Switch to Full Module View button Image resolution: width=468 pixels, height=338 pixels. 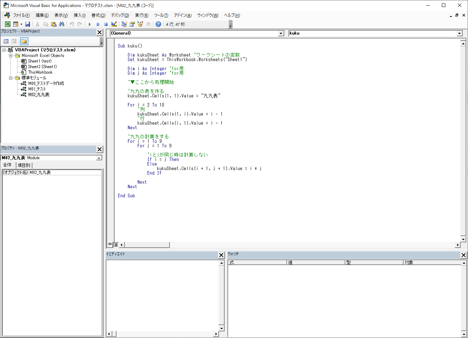click(x=116, y=245)
